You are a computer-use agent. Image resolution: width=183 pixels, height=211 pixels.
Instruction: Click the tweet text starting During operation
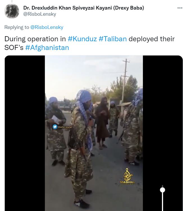pos(90,43)
